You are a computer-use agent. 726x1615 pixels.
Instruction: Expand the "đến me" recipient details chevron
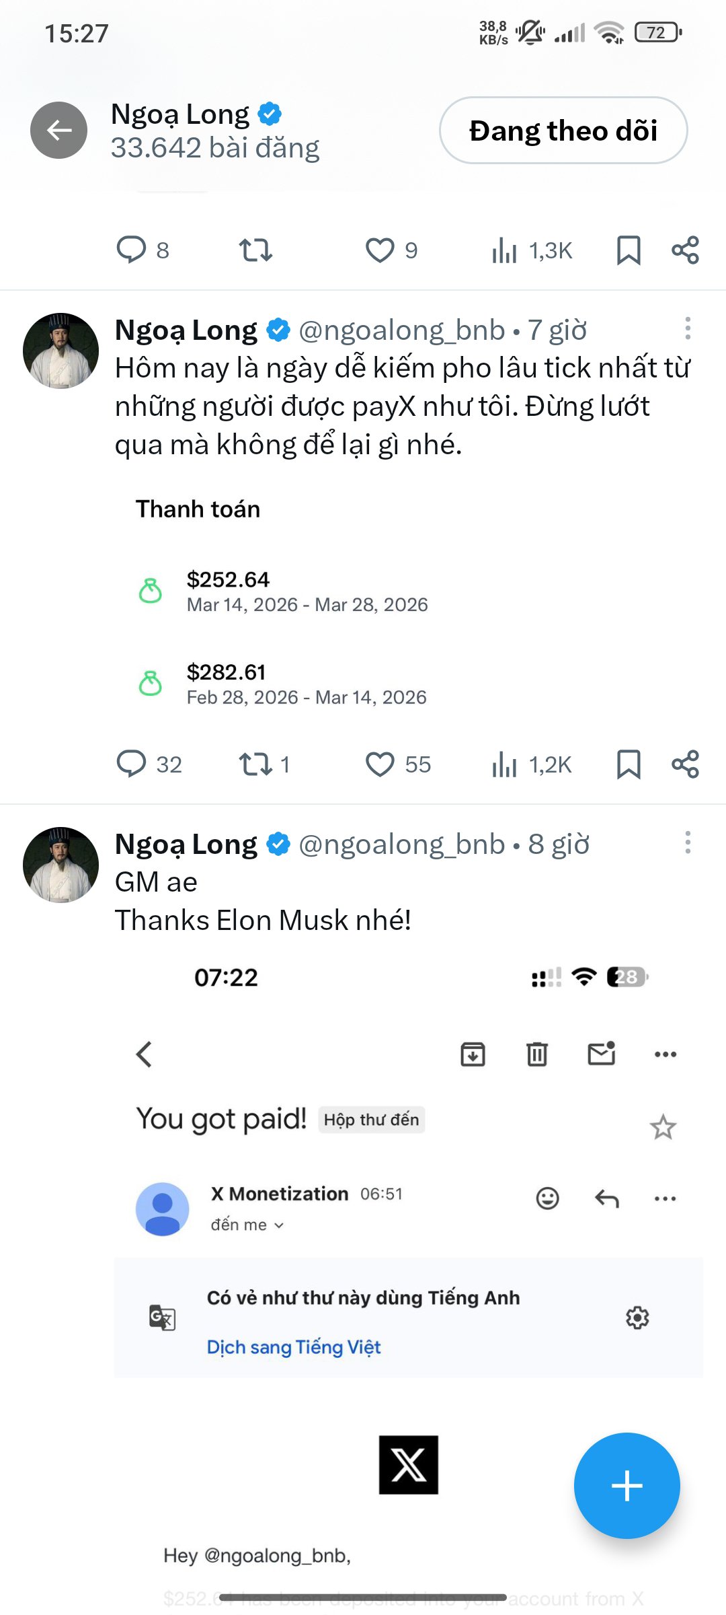pos(279,1225)
